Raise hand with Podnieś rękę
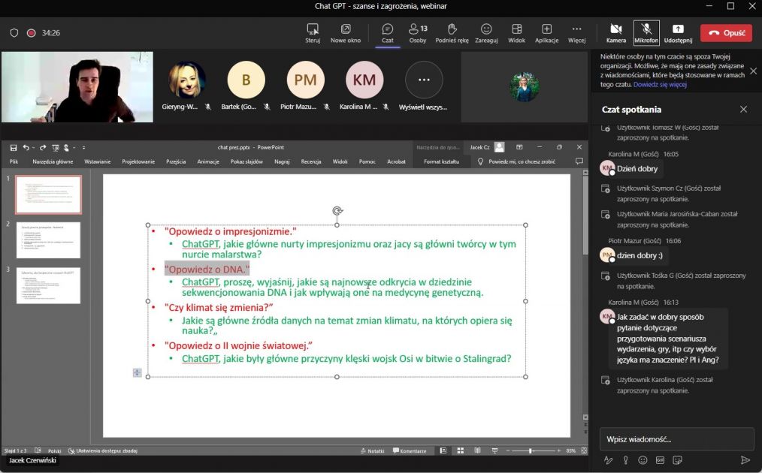This screenshot has height=473, width=762. pyautogui.click(x=452, y=33)
